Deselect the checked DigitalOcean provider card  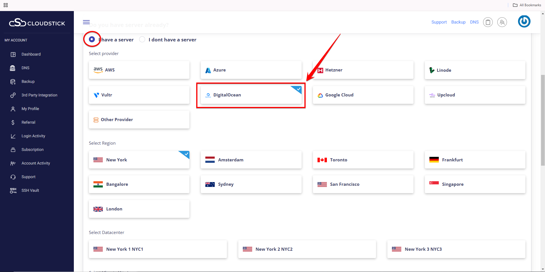pyautogui.click(x=251, y=95)
